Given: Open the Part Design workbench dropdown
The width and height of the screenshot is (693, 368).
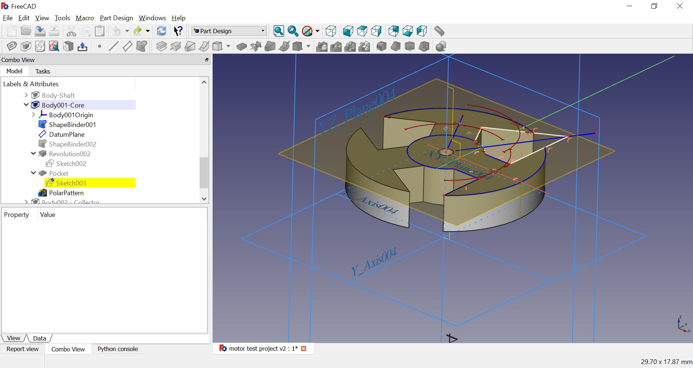Looking at the screenshot, I should pos(229,31).
